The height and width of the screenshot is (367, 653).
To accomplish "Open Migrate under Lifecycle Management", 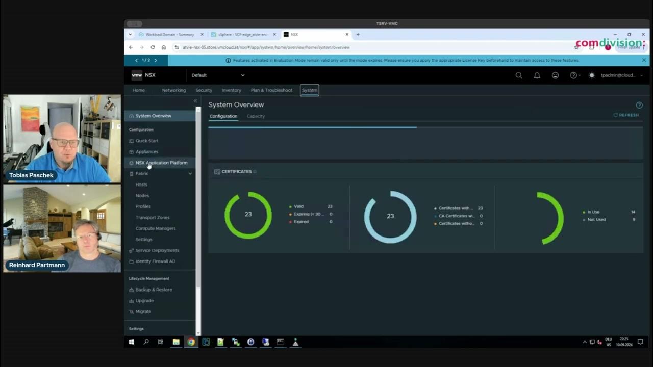I will [x=143, y=311].
